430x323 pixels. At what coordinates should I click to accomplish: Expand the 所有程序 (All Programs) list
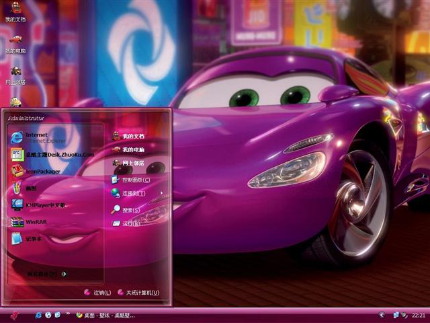pos(47,274)
